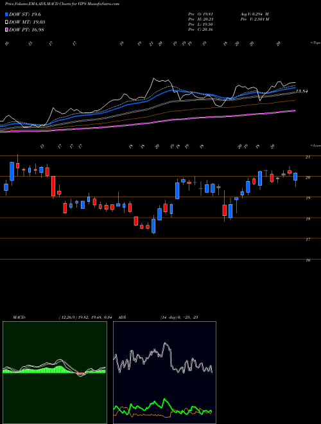Screen dimensions: 321x424
Task: Click the price axis label 19
Action: click(x=308, y=199)
